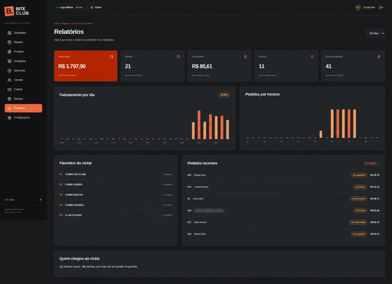Open the Estoque box icon

point(9,99)
